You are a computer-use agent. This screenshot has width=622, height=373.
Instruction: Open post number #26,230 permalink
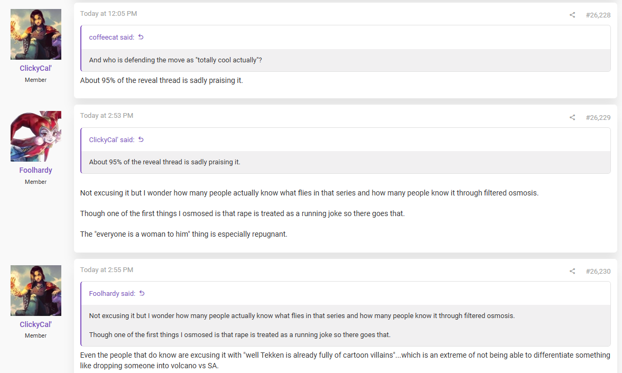(598, 271)
